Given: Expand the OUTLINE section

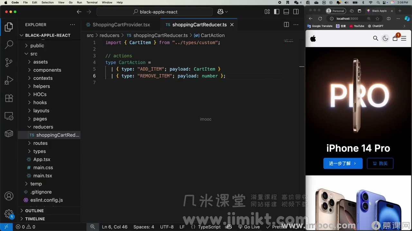Looking at the screenshot, I should 34,211.
